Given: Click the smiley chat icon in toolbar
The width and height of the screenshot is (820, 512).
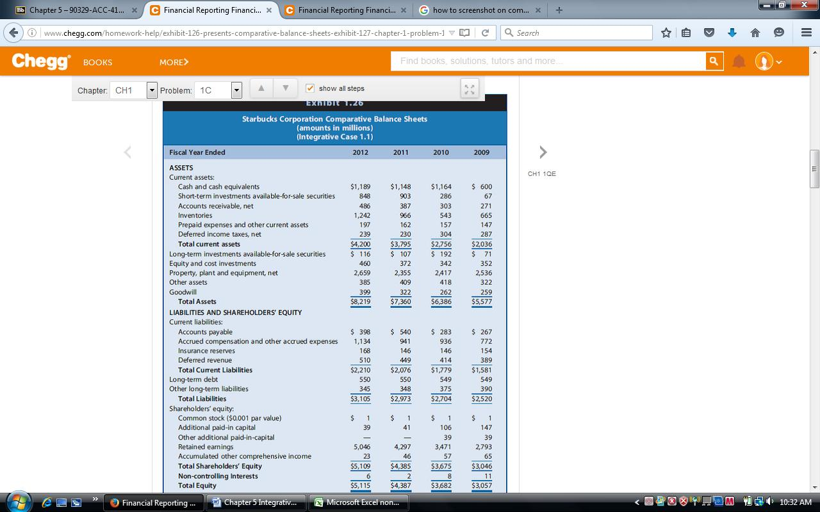Looking at the screenshot, I should coord(778,33).
